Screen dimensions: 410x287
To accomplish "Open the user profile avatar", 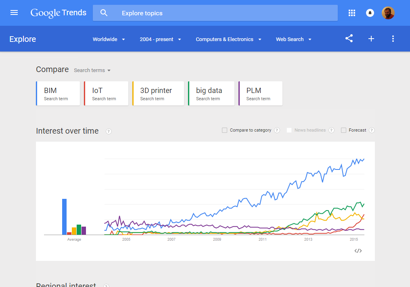I will tap(388, 13).
